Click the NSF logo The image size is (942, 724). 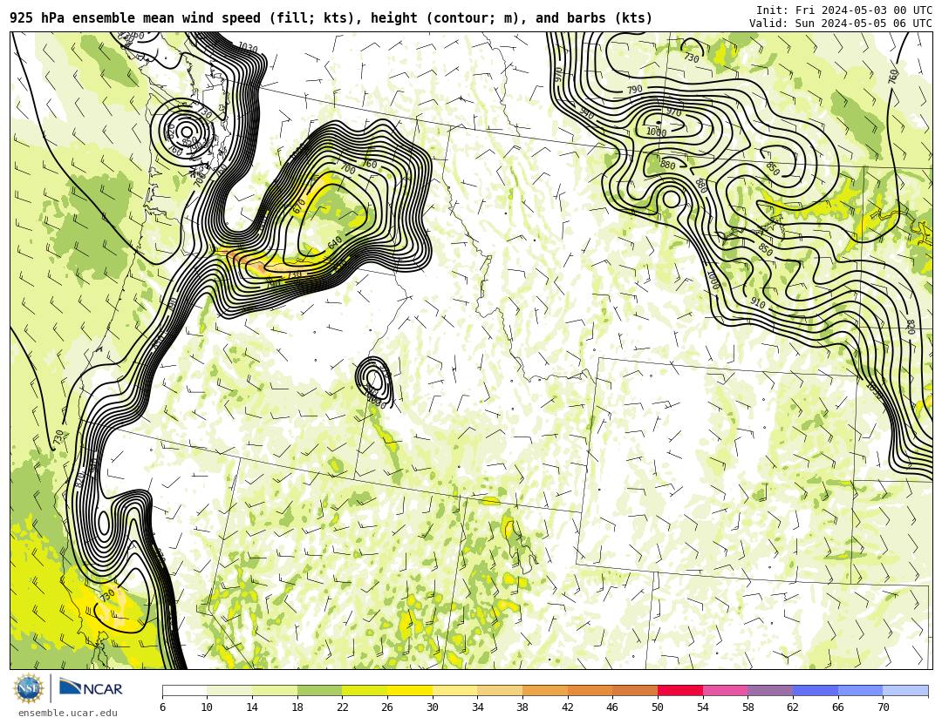tap(29, 688)
